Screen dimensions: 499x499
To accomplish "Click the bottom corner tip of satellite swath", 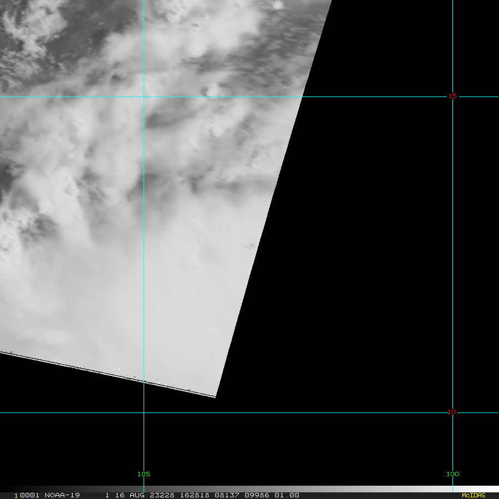I will [x=215, y=396].
